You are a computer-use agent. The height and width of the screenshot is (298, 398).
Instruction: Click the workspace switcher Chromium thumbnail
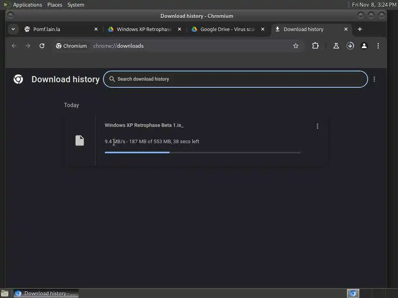click(353, 293)
